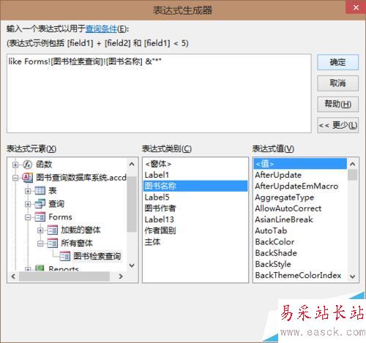Expand the 加载的窗体 node

[x=40, y=230]
